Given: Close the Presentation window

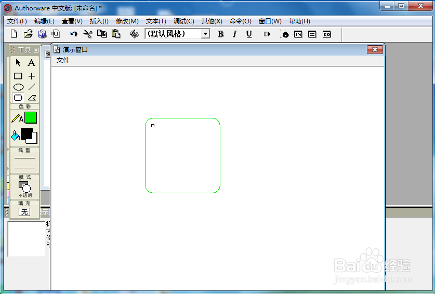Looking at the screenshot, I should [x=375, y=50].
